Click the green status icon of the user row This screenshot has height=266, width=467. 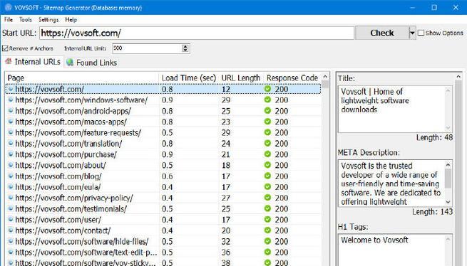click(x=268, y=219)
